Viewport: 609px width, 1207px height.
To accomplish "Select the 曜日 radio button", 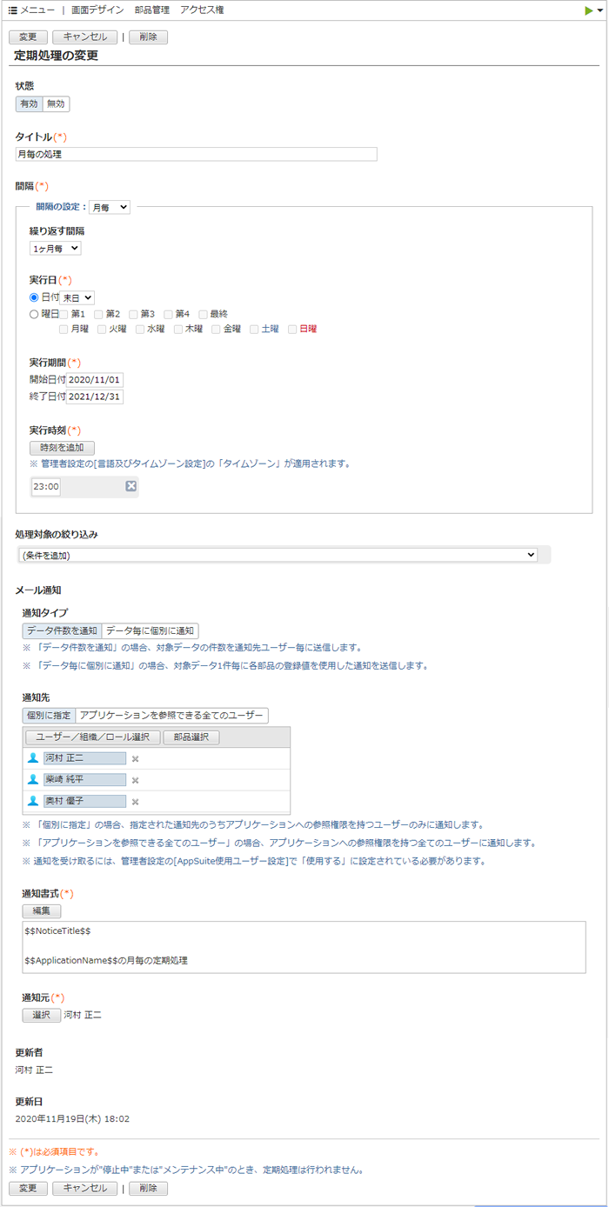I will 35,314.
